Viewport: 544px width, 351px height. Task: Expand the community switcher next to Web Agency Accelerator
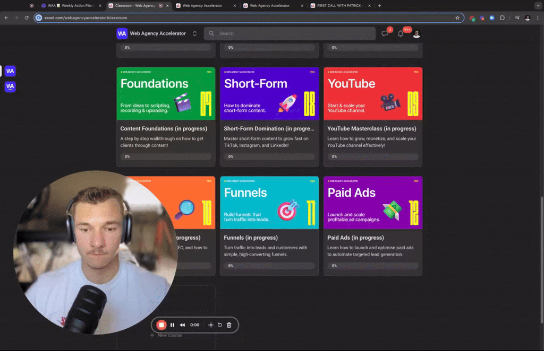pyautogui.click(x=194, y=33)
